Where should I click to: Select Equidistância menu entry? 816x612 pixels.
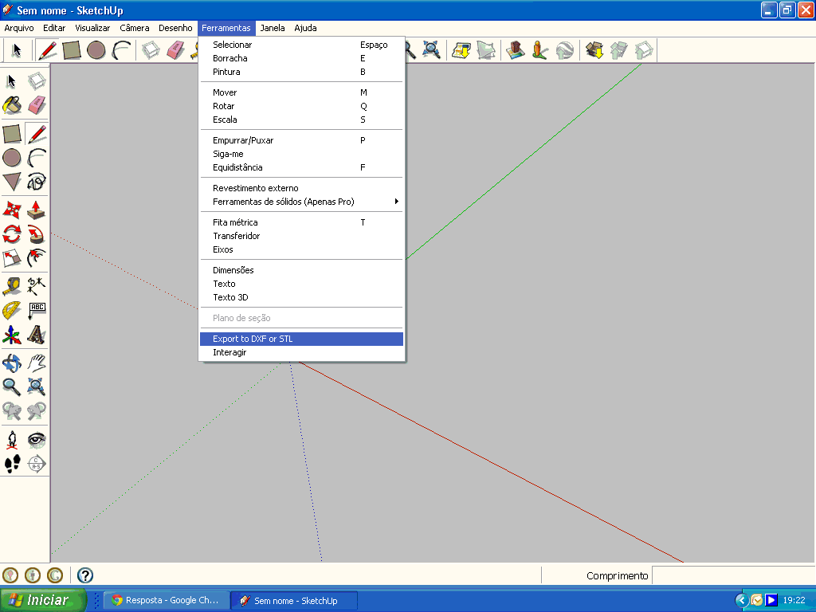(x=301, y=167)
